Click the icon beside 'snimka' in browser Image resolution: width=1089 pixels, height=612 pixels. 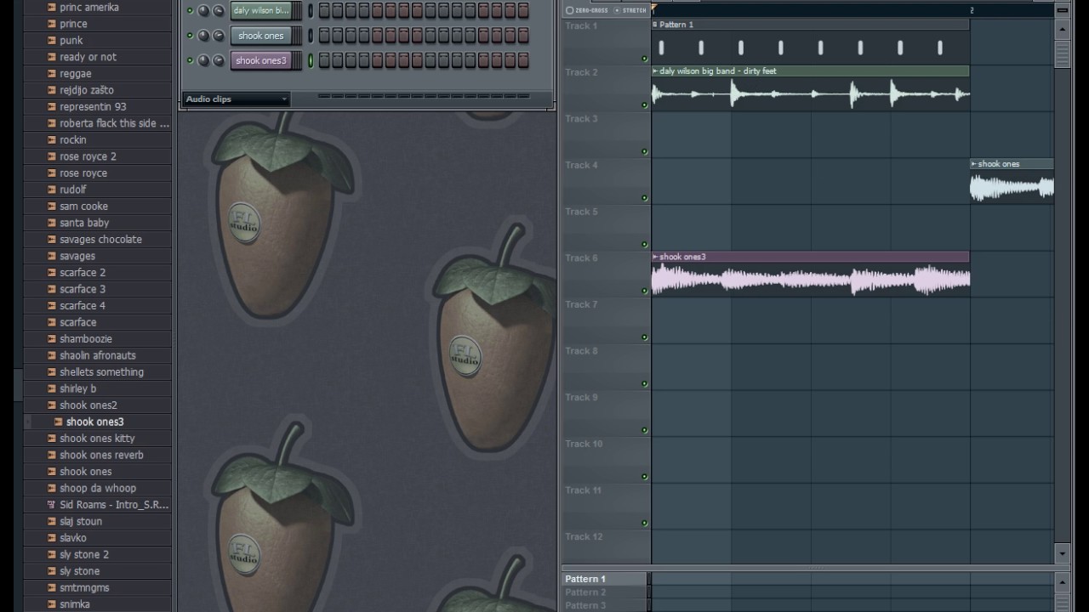(x=51, y=604)
